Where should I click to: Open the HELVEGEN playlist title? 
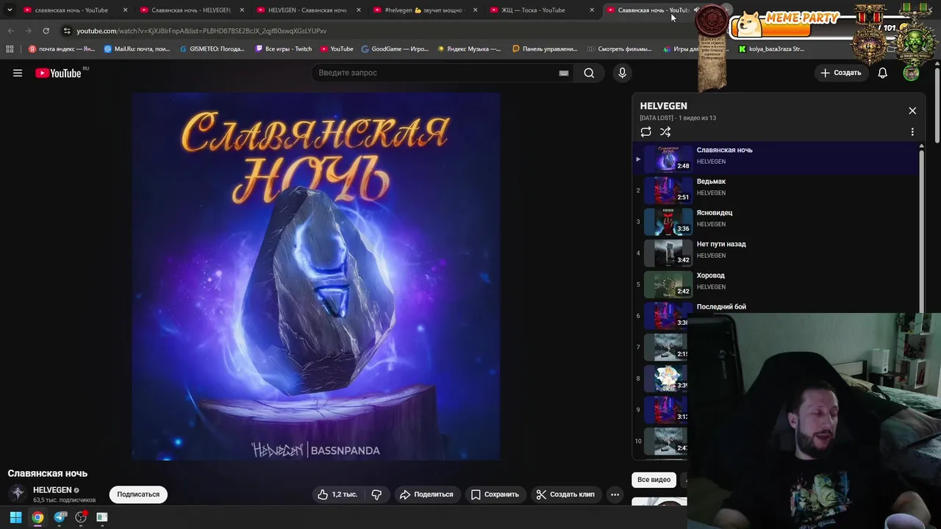tap(663, 106)
